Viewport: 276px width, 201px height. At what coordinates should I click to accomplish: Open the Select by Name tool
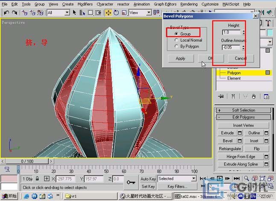click(x=82, y=13)
